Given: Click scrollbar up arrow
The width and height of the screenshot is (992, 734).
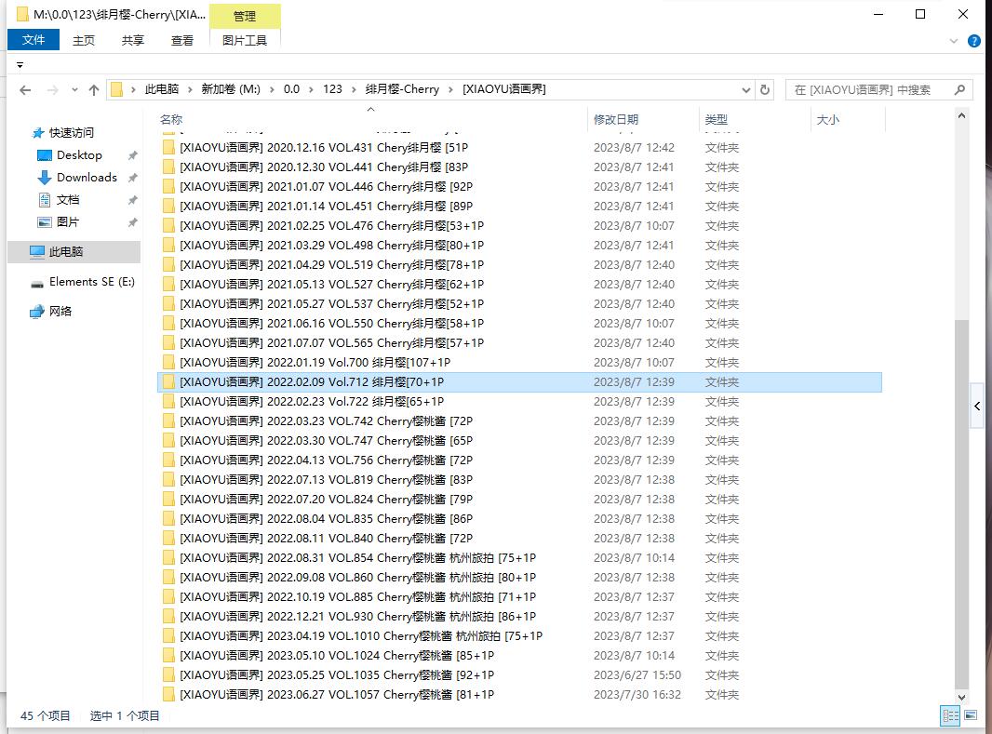Looking at the screenshot, I should pyautogui.click(x=961, y=115).
